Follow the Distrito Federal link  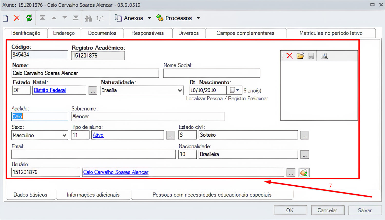[50, 90]
